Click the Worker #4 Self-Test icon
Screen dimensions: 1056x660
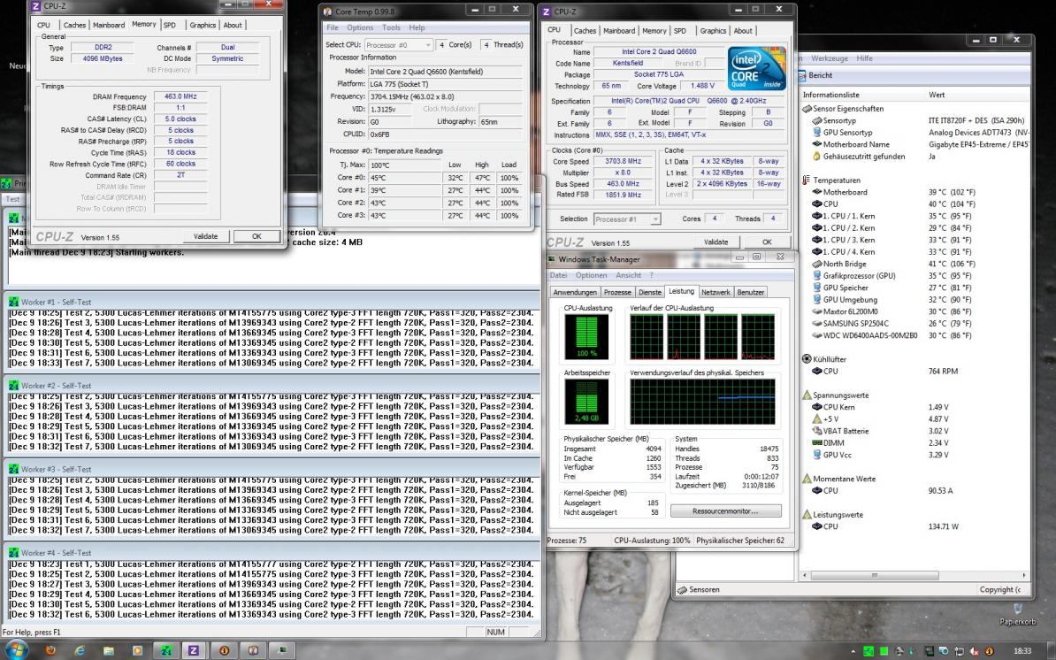tap(13, 552)
